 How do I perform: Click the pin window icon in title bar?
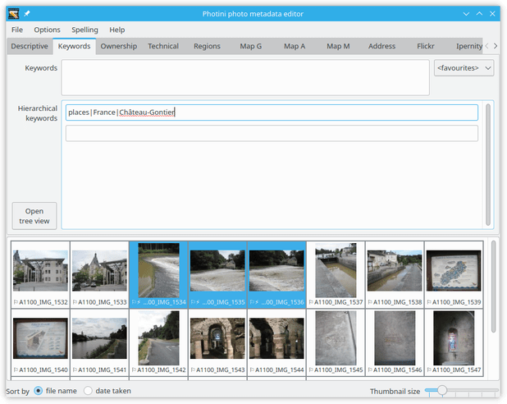(27, 14)
